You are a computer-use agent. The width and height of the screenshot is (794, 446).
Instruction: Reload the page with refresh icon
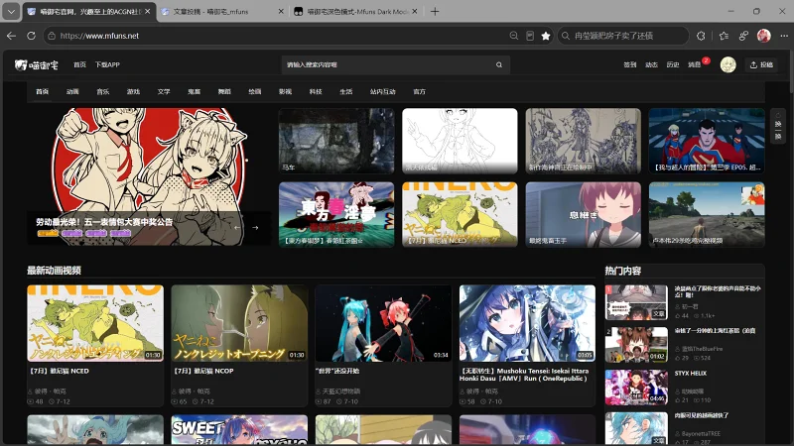31,36
